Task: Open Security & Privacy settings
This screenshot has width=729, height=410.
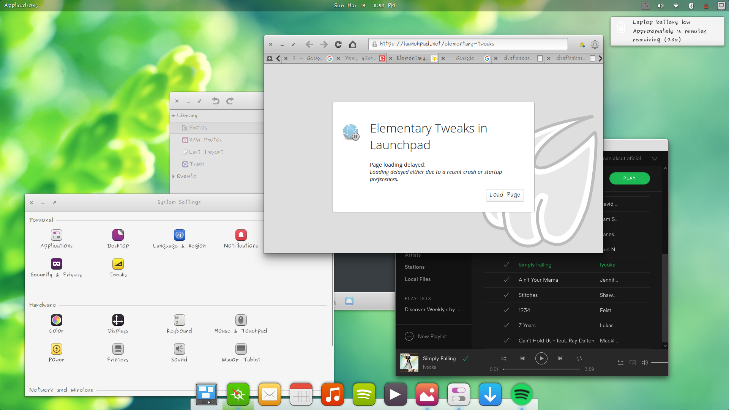Action: [57, 264]
